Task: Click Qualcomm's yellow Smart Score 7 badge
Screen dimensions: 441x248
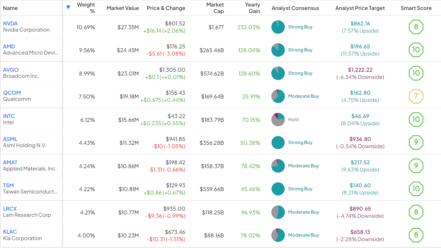Action: pyautogui.click(x=416, y=96)
